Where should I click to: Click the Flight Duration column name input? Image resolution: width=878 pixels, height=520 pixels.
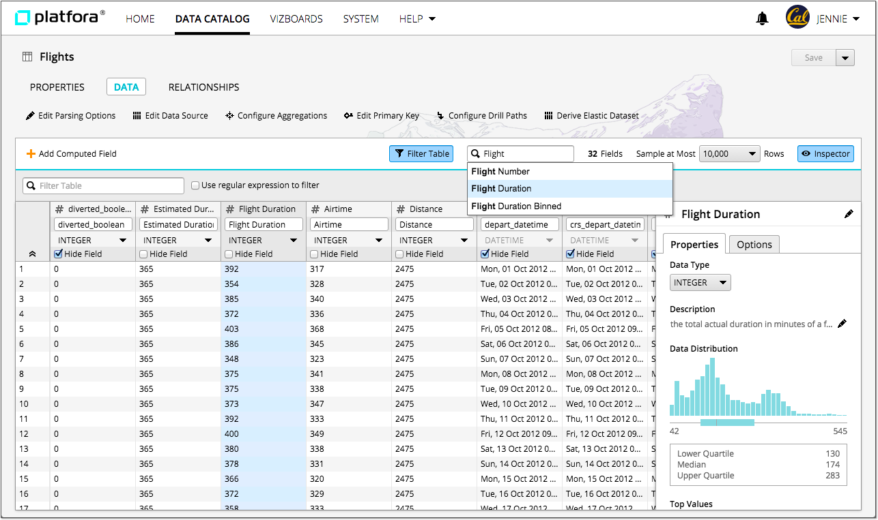(263, 225)
